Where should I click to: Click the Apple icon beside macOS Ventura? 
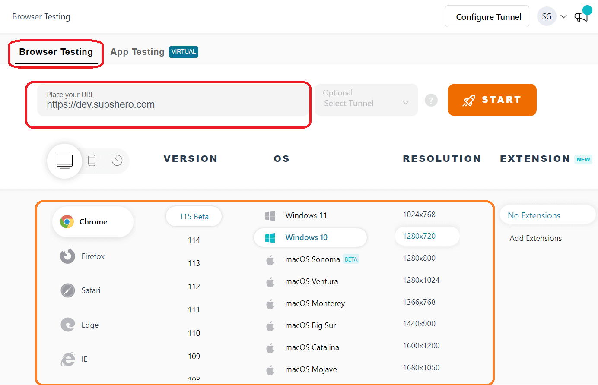coord(270,282)
